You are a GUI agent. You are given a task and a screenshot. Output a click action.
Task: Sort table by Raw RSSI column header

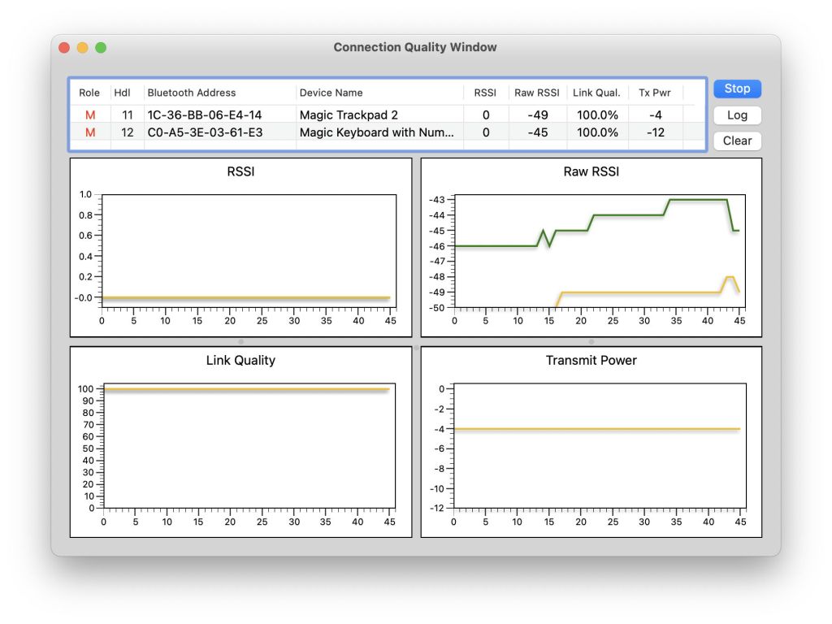tap(536, 93)
